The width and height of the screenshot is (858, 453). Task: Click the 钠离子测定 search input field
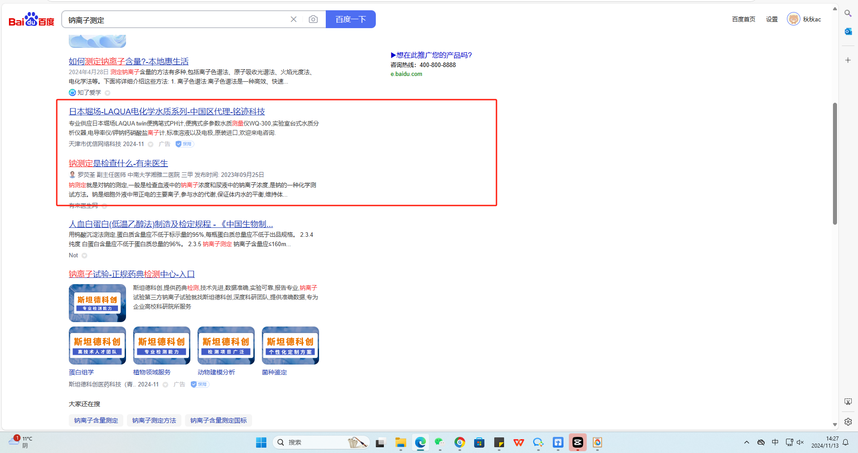[x=177, y=20]
